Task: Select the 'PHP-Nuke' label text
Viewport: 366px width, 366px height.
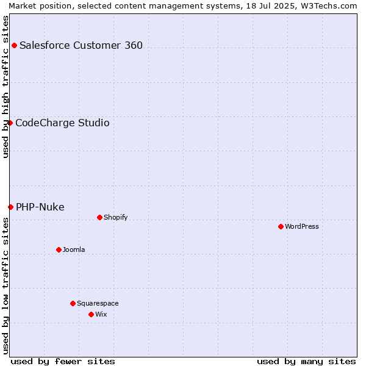Action: (40, 207)
